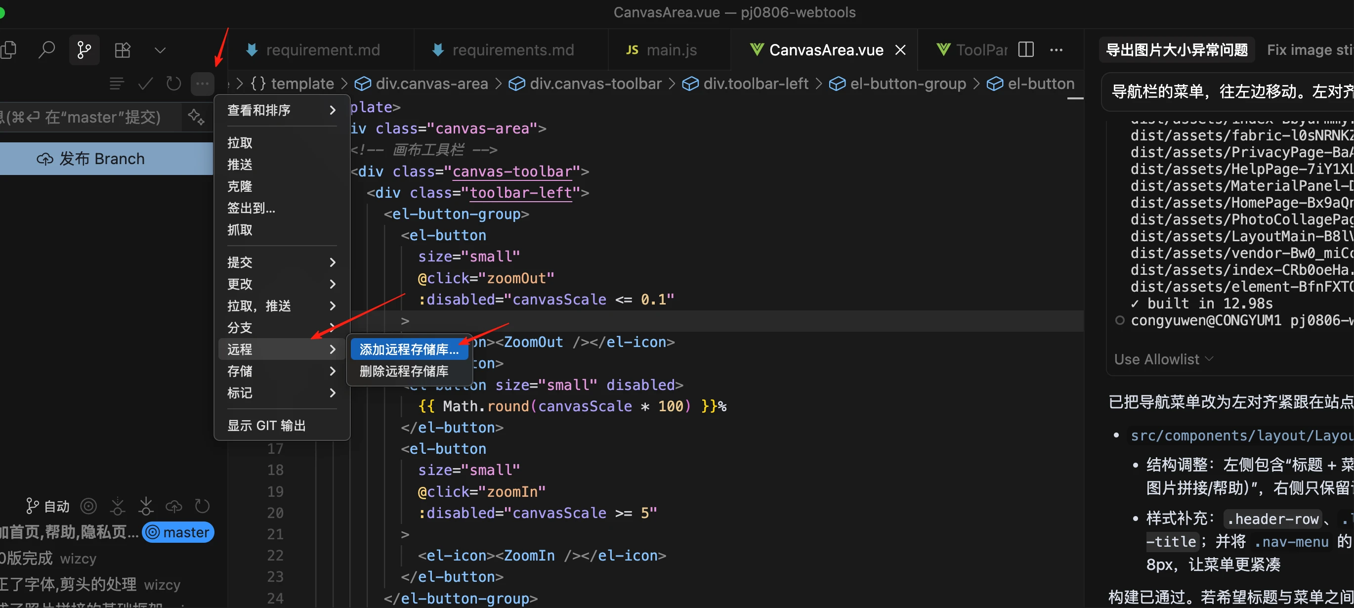The width and height of the screenshot is (1354, 608).
Task: Expand the 查看和排序 submenu
Action: click(282, 110)
